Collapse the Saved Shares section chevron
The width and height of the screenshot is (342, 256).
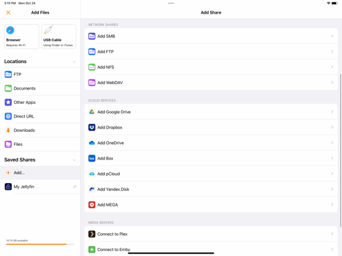pos(74,160)
